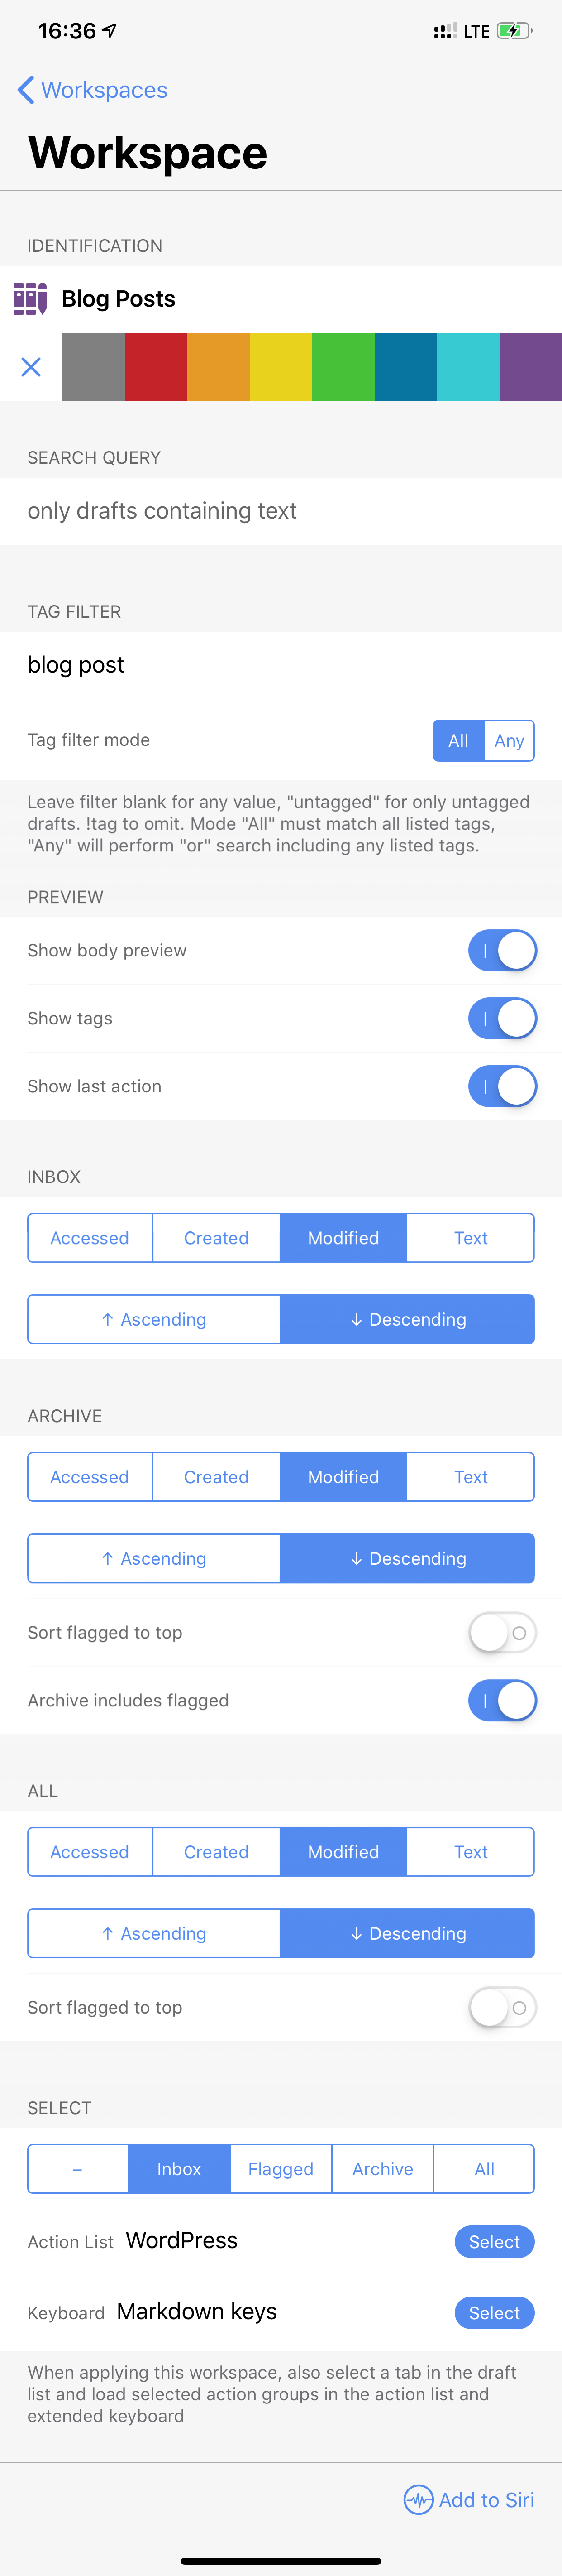Tap the Add to Siri waveform icon
The image size is (562, 2576).
click(419, 2499)
